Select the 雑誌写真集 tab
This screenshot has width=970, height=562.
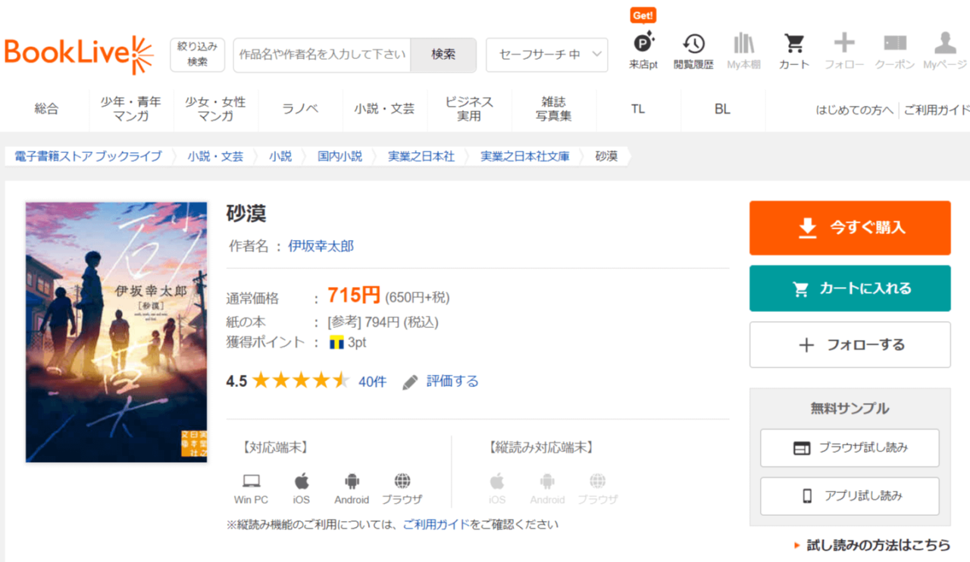[x=554, y=109]
